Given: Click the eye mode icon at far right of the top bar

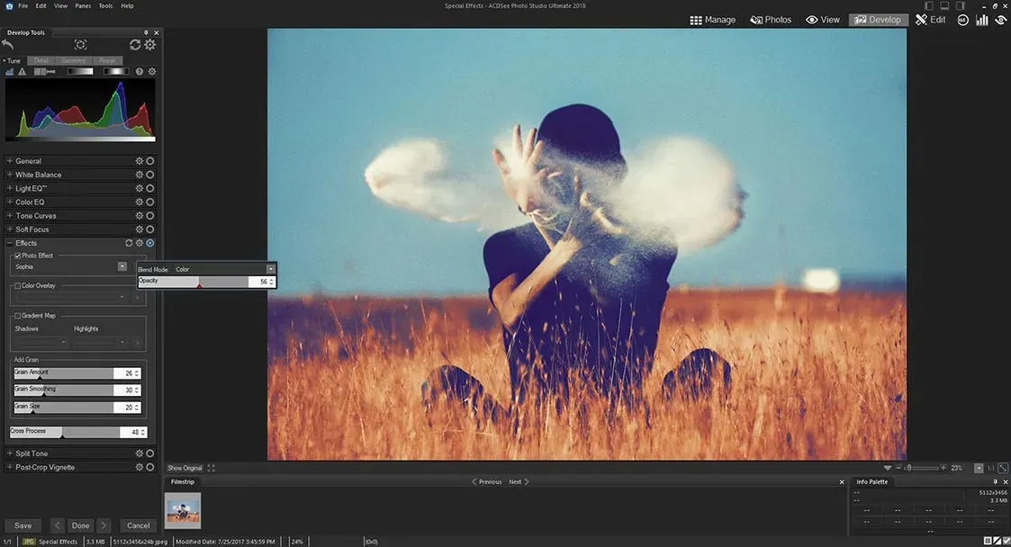Looking at the screenshot, I should tap(1001, 20).
